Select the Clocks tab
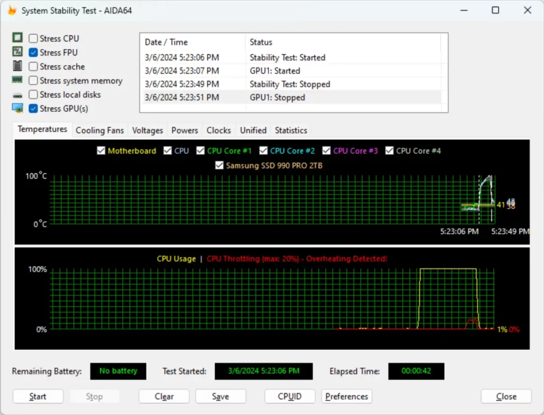The height and width of the screenshot is (415, 544). pos(218,130)
